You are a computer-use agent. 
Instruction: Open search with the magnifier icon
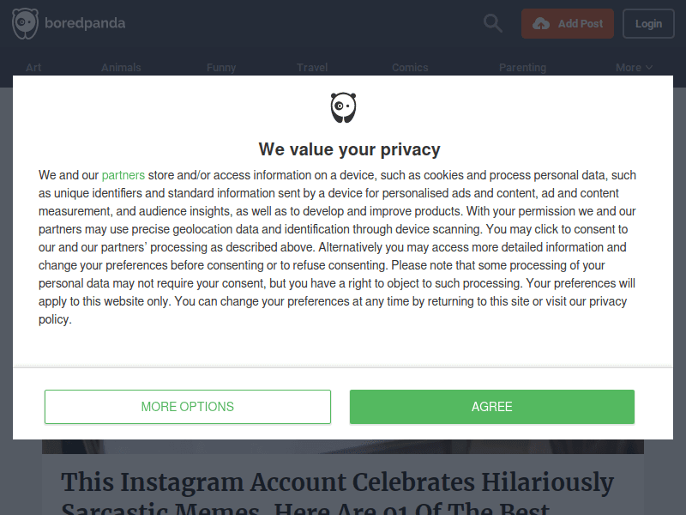click(493, 23)
